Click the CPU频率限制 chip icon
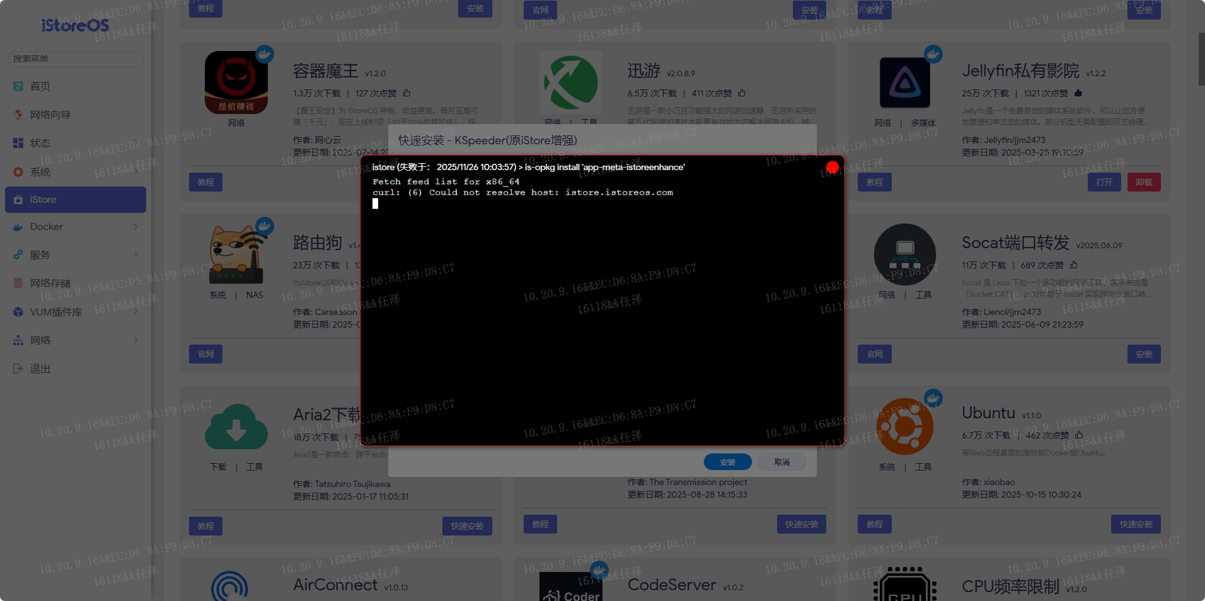1205x601 pixels. 905,584
